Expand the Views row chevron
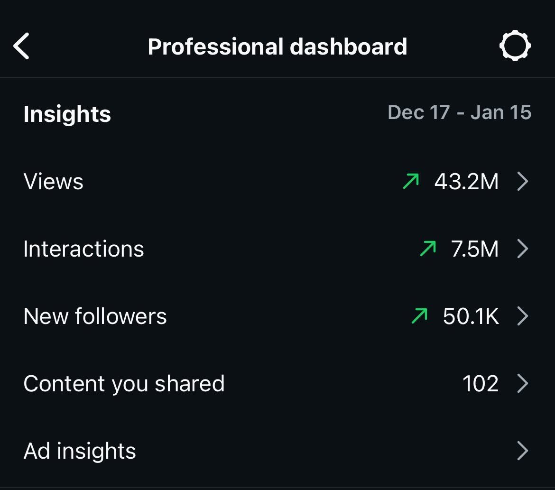This screenshot has height=490, width=555. pyautogui.click(x=523, y=181)
